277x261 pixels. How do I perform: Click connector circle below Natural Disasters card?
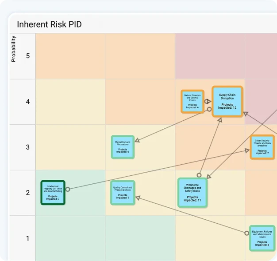tap(209, 109)
